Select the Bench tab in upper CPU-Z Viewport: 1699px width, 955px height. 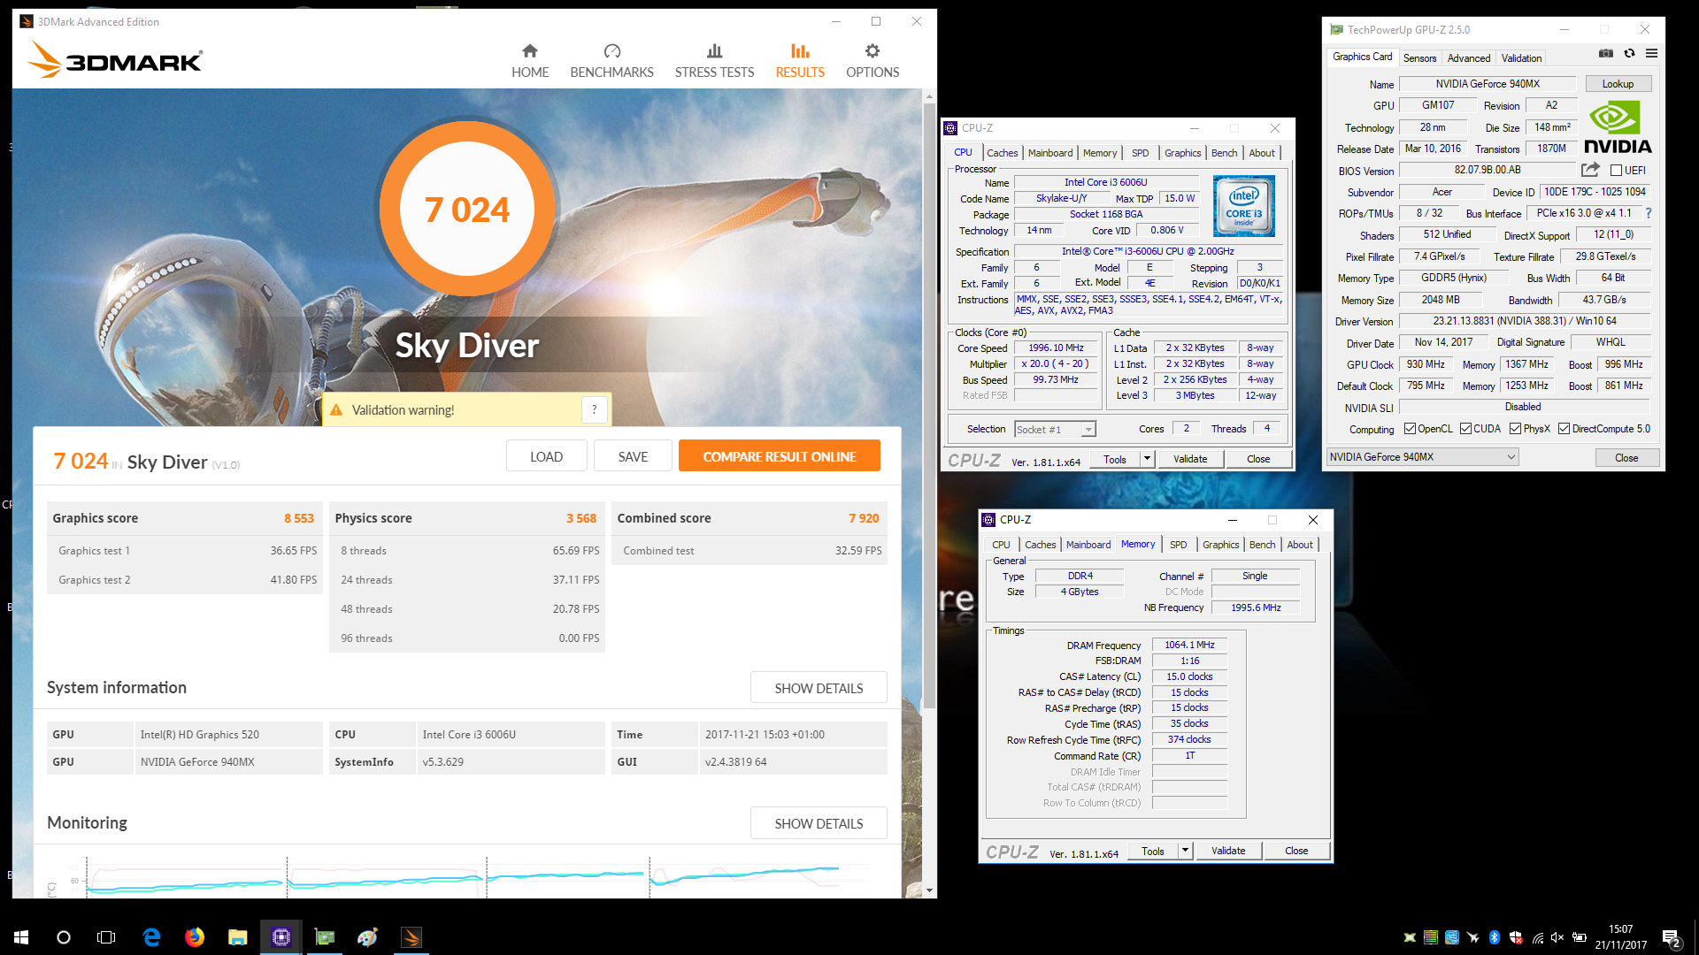pyautogui.click(x=1225, y=153)
